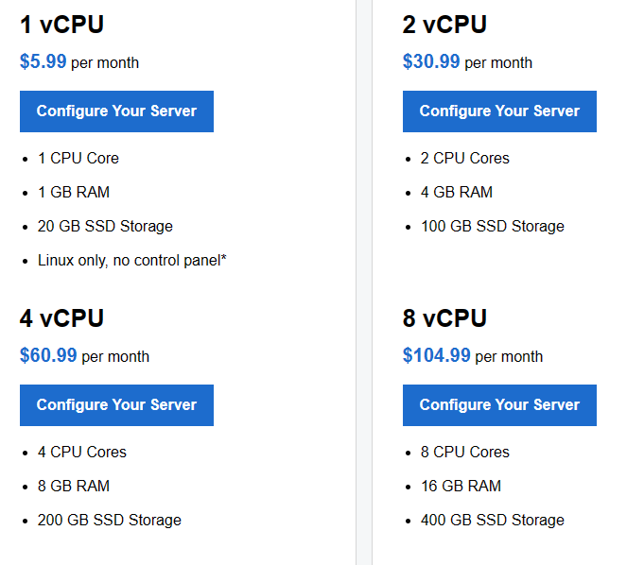The height and width of the screenshot is (565, 644).
Task: Click the $104.99 per month price
Action: [473, 356]
